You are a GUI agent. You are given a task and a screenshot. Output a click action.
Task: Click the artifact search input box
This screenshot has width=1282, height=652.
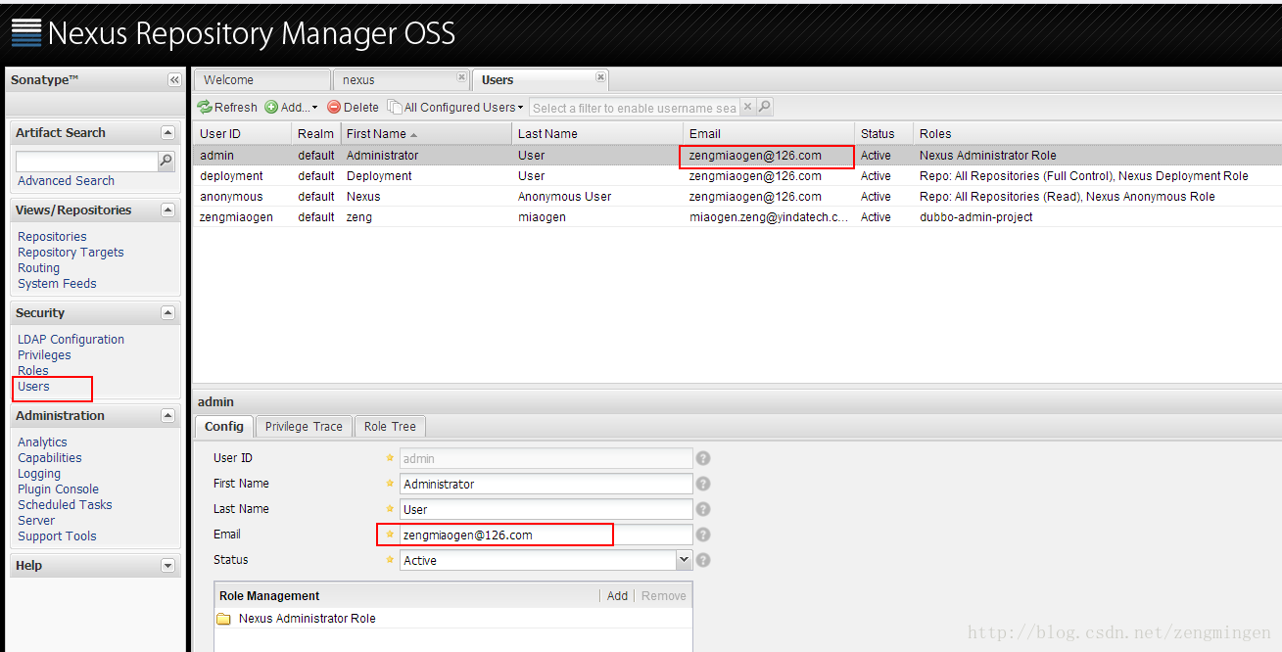click(86, 162)
